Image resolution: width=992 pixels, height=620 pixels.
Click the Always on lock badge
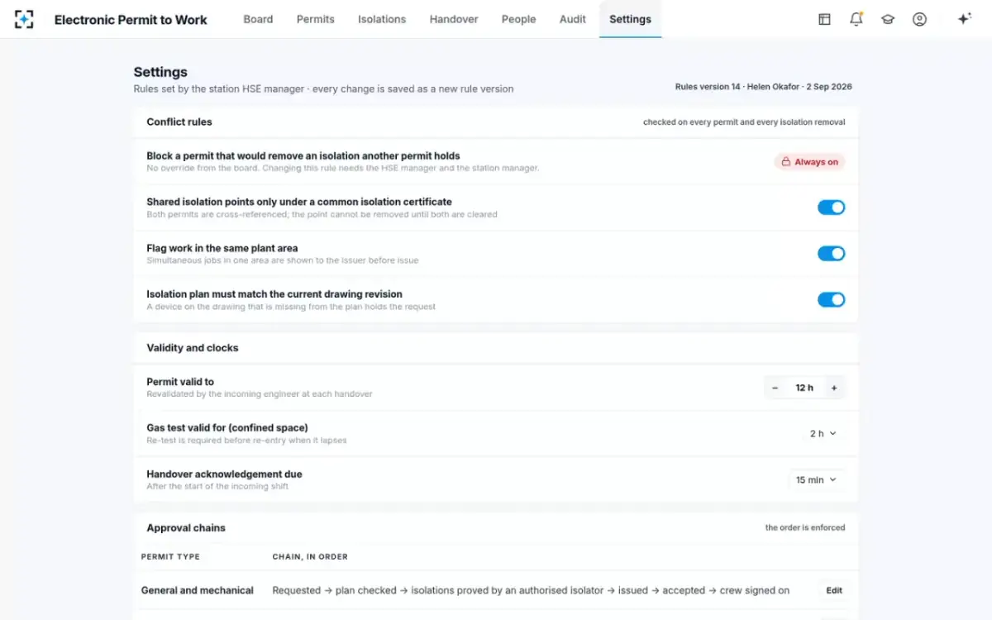click(x=810, y=162)
